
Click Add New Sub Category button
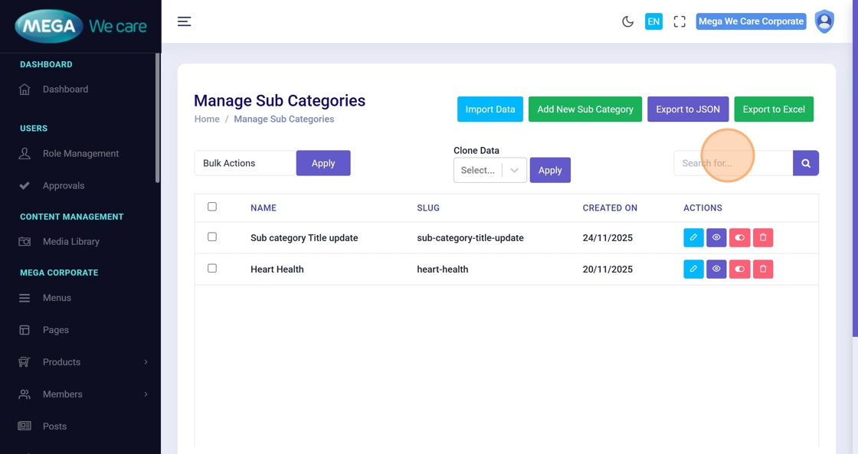585,109
